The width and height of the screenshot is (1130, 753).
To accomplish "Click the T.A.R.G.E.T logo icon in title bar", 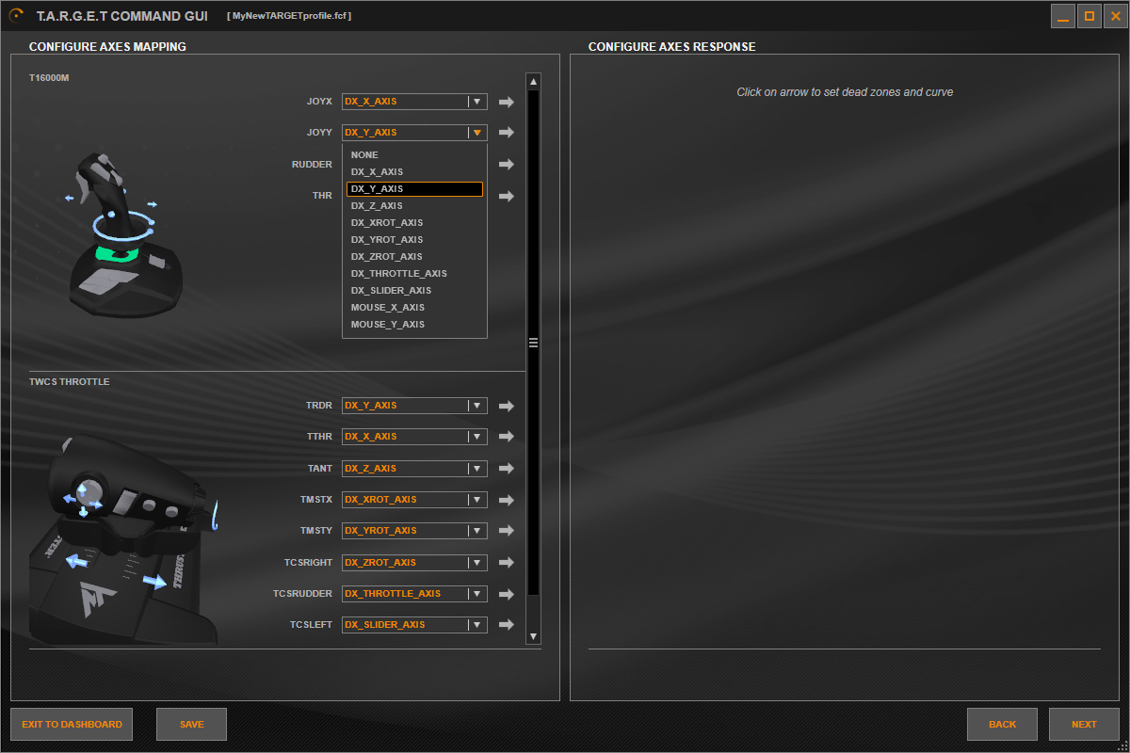I will [16, 16].
